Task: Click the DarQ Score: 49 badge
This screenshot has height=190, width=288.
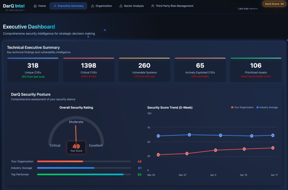Action: [274, 4]
